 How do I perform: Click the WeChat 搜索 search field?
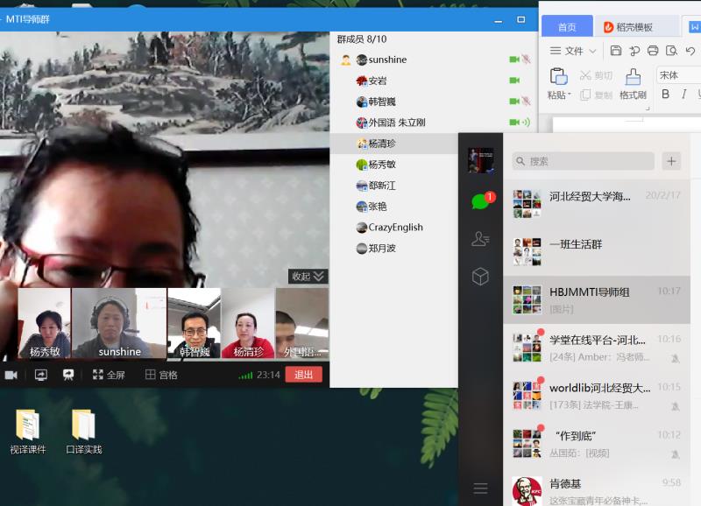coord(584,161)
